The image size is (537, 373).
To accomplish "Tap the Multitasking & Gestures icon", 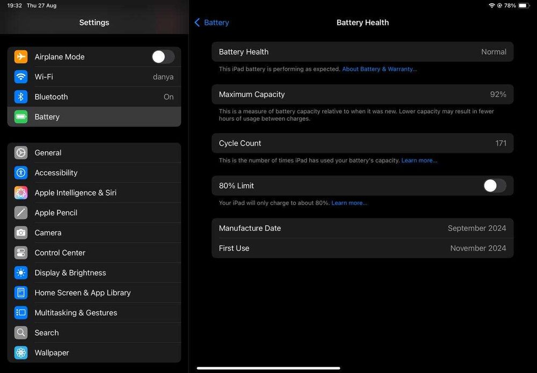I will (21, 313).
